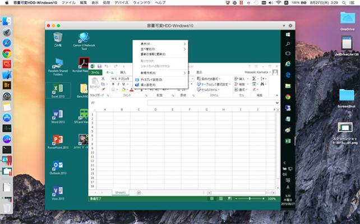Viewport: 360px width, 224px height.
Task: Launch Word 2013 desktop shortcut
Action: click(58, 116)
